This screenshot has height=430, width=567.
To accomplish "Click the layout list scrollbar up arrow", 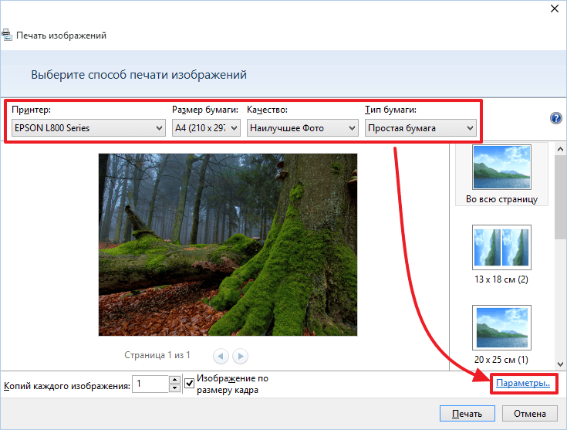I will click(x=560, y=149).
